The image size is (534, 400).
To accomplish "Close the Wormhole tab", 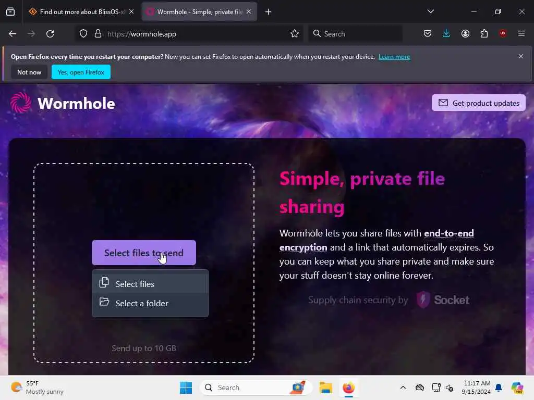I will [x=249, y=12].
